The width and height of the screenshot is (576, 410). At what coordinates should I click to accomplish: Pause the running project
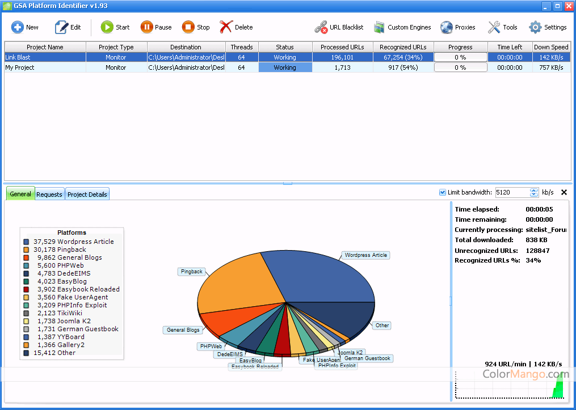147,27
